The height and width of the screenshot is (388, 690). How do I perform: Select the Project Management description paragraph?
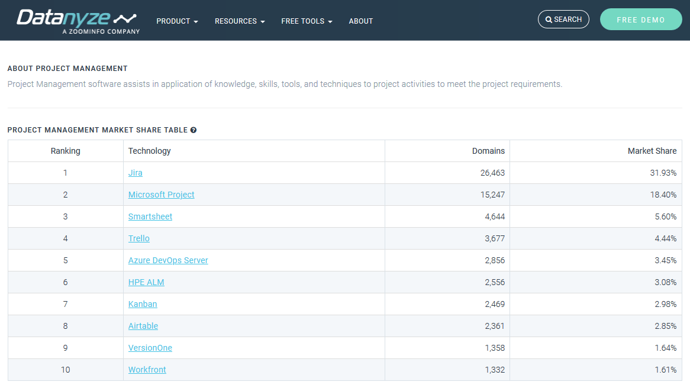point(285,84)
